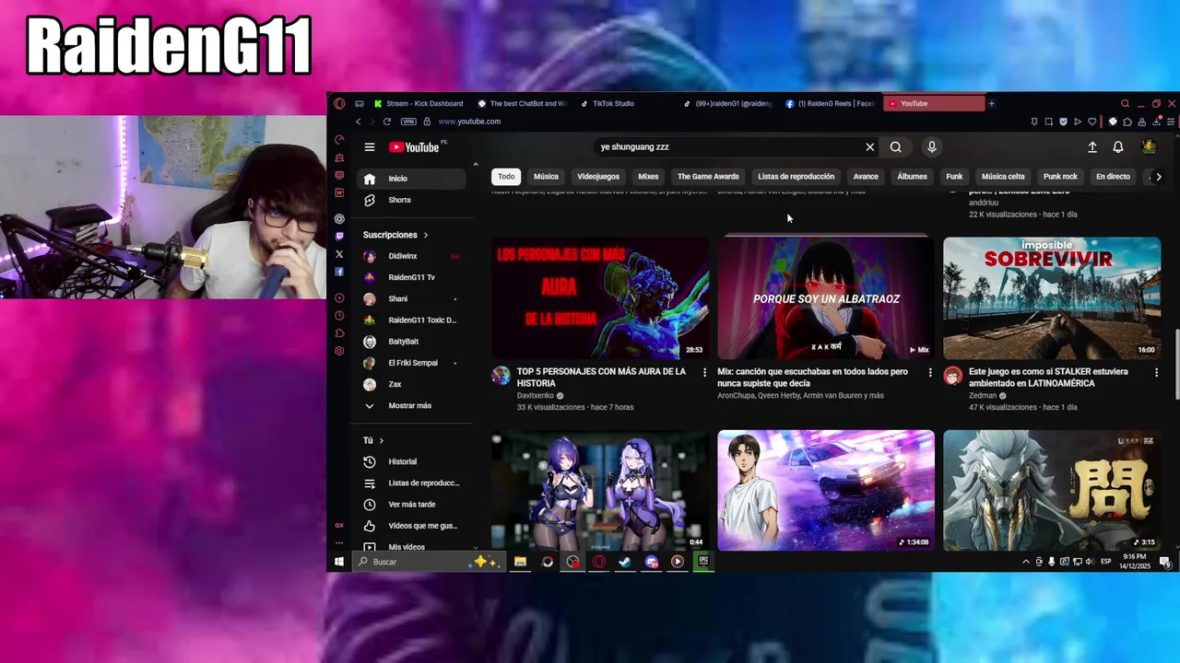Click the magnifier search button
1180x663 pixels.
click(895, 147)
